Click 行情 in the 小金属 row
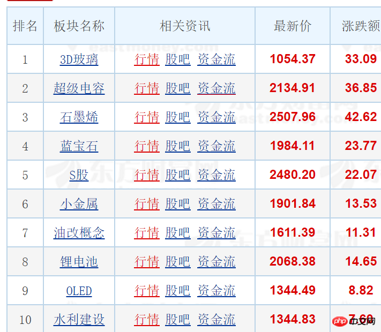The height and width of the screenshot is (332, 381). click(x=147, y=204)
